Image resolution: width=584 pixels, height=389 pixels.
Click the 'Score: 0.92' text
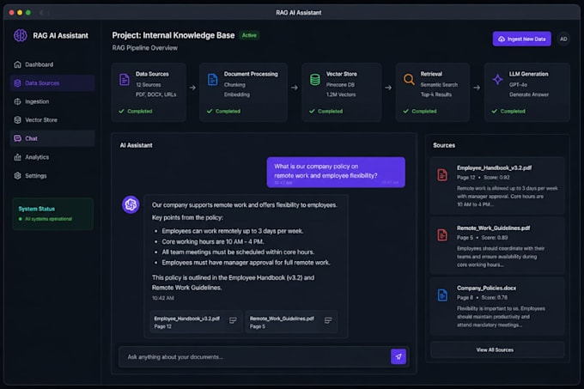pyautogui.click(x=496, y=178)
